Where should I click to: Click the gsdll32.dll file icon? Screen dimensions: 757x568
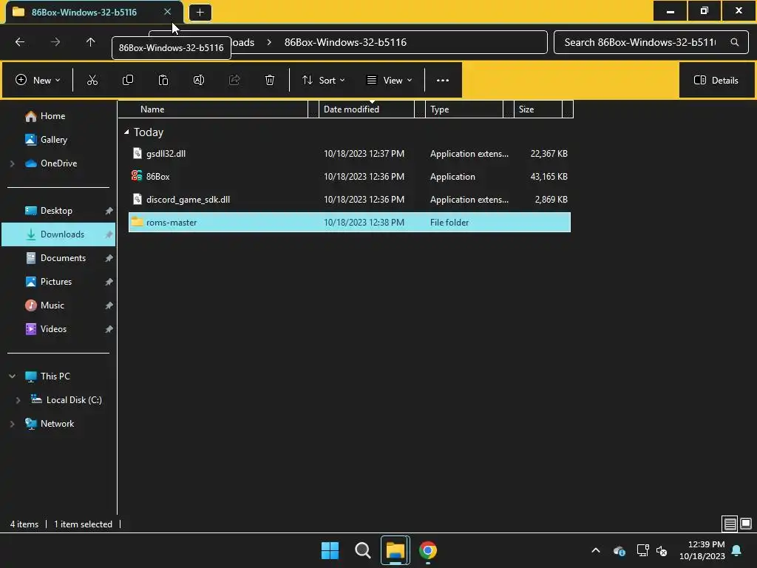pos(138,153)
